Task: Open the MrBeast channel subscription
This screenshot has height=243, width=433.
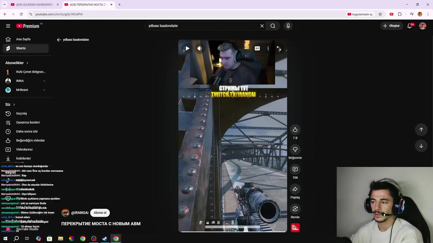Action: 26,90
